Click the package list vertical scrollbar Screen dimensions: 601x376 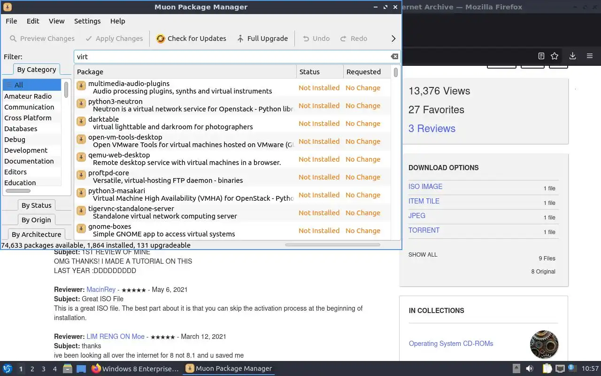tap(396, 72)
